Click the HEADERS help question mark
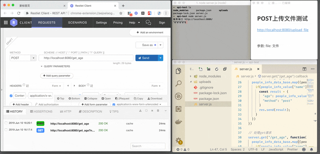This screenshot has width=320, height=154. pyautogui.click(x=24, y=85)
